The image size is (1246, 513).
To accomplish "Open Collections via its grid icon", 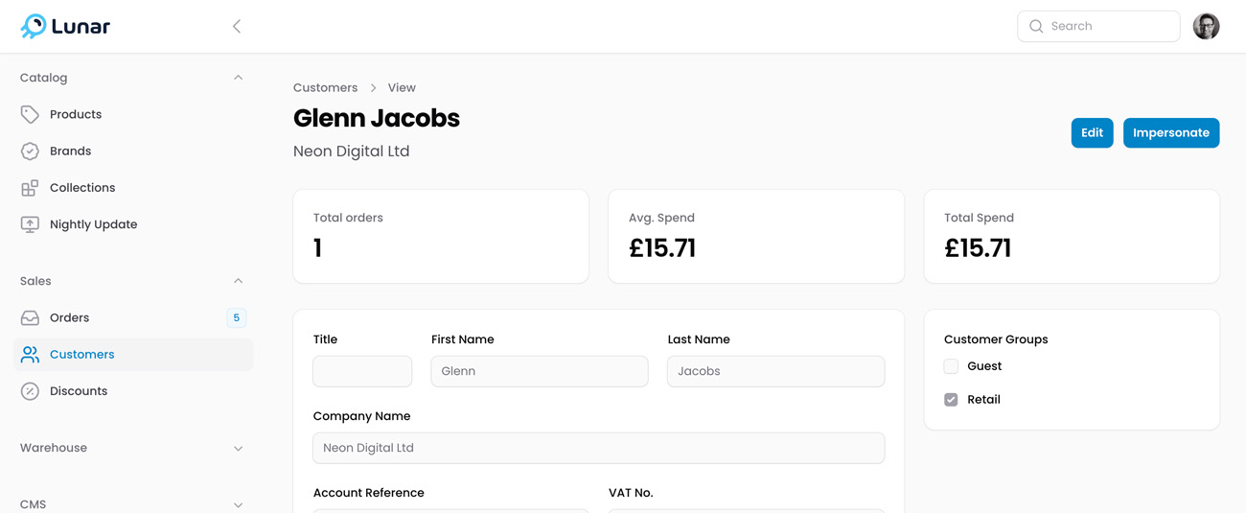I will click(x=30, y=188).
